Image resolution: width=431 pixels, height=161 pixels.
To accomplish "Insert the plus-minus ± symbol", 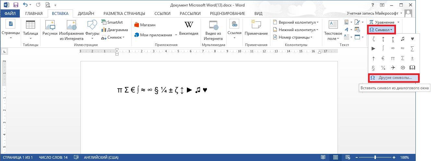I will 413,58.
